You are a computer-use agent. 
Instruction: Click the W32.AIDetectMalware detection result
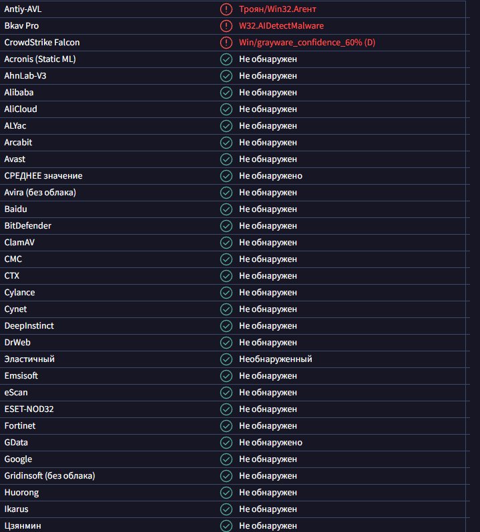click(x=281, y=26)
